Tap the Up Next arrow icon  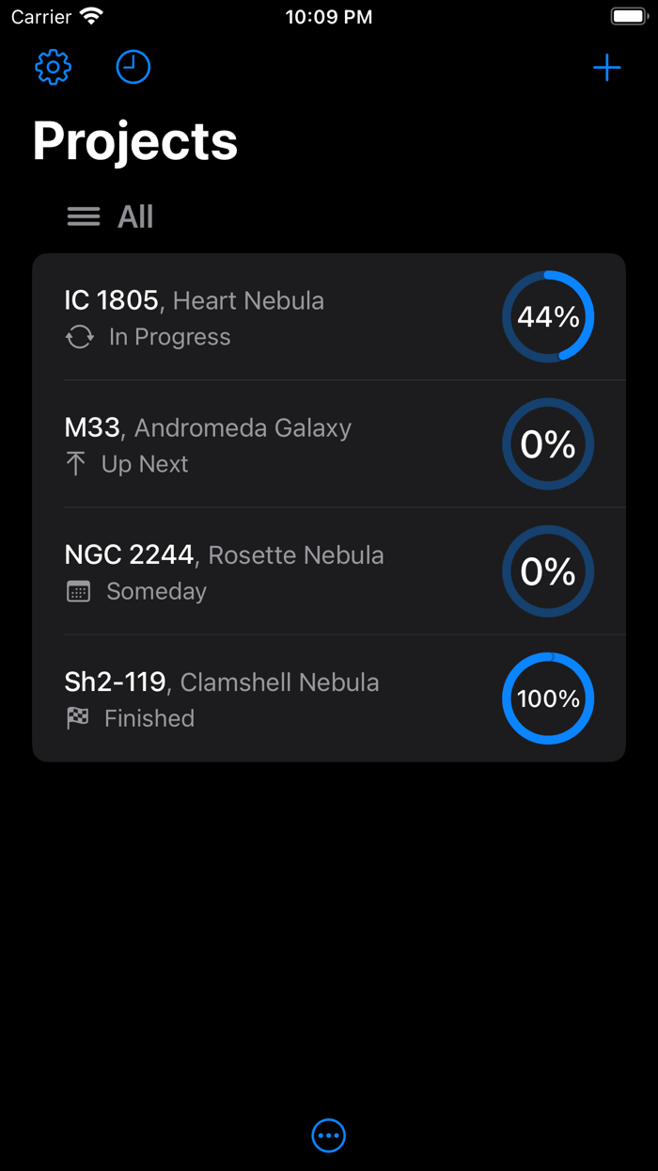pos(76,464)
